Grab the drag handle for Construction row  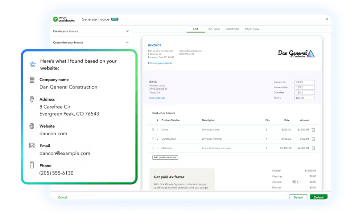[152, 139]
